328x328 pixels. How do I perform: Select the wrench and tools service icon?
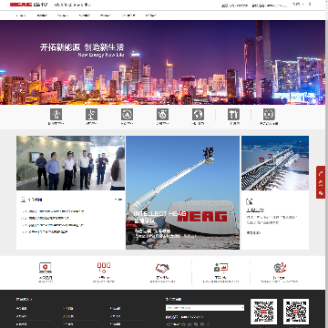pos(233,115)
